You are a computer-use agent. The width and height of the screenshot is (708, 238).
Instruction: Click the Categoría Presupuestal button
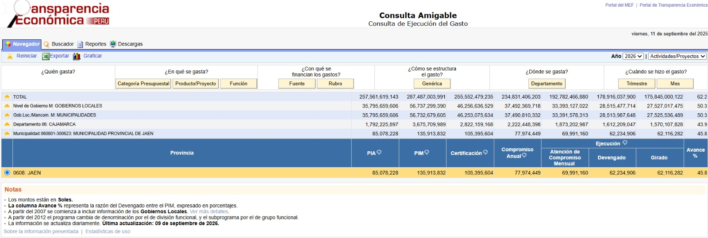tap(143, 84)
